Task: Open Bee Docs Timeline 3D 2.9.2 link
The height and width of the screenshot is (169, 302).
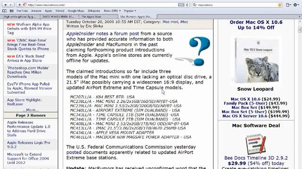Action: [256, 158]
